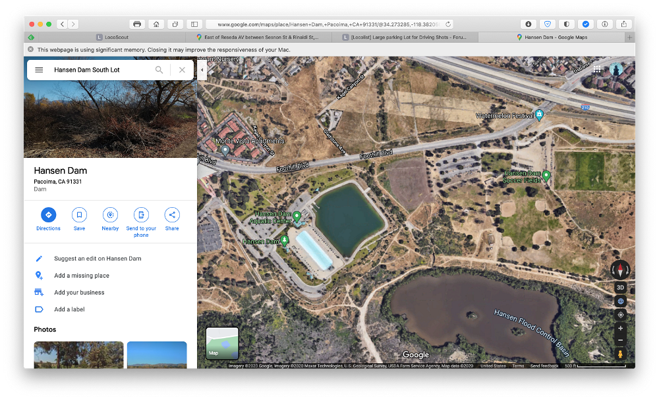Click the Print toolbar button
Image resolution: width=659 pixels, height=400 pixels.
(137, 24)
